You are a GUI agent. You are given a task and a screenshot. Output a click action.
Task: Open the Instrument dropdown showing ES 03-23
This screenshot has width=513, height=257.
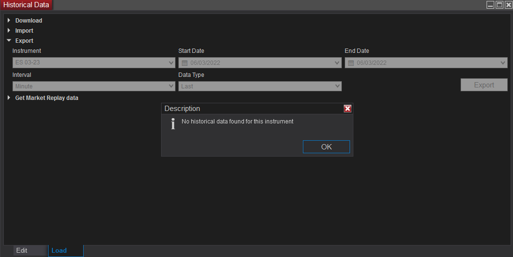pyautogui.click(x=172, y=63)
